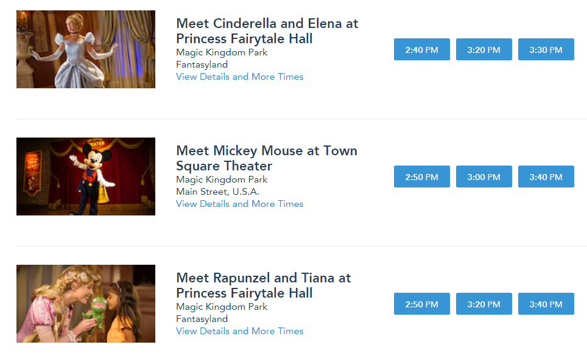This screenshot has height=353, width=587.
Task: Choose 3:00 PM for Mickey Mouse meeting
Action: [x=484, y=177]
